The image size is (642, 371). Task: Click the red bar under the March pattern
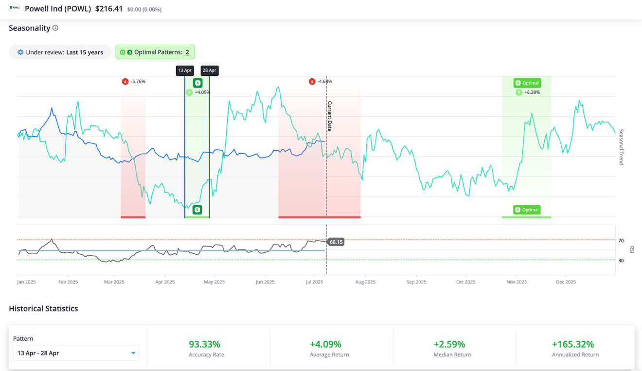pyautogui.click(x=133, y=217)
